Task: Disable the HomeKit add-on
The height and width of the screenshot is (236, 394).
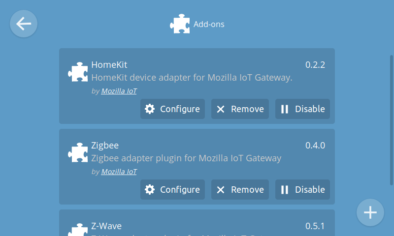Action: [303, 109]
